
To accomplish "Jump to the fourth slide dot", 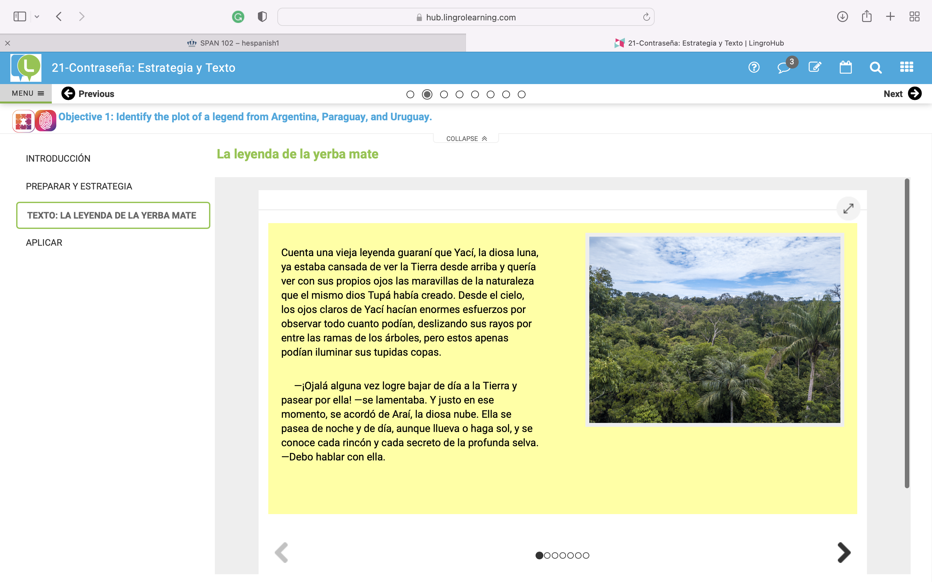I will point(563,555).
